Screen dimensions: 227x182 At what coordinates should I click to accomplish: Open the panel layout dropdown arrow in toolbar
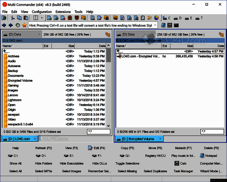pos(42,18)
